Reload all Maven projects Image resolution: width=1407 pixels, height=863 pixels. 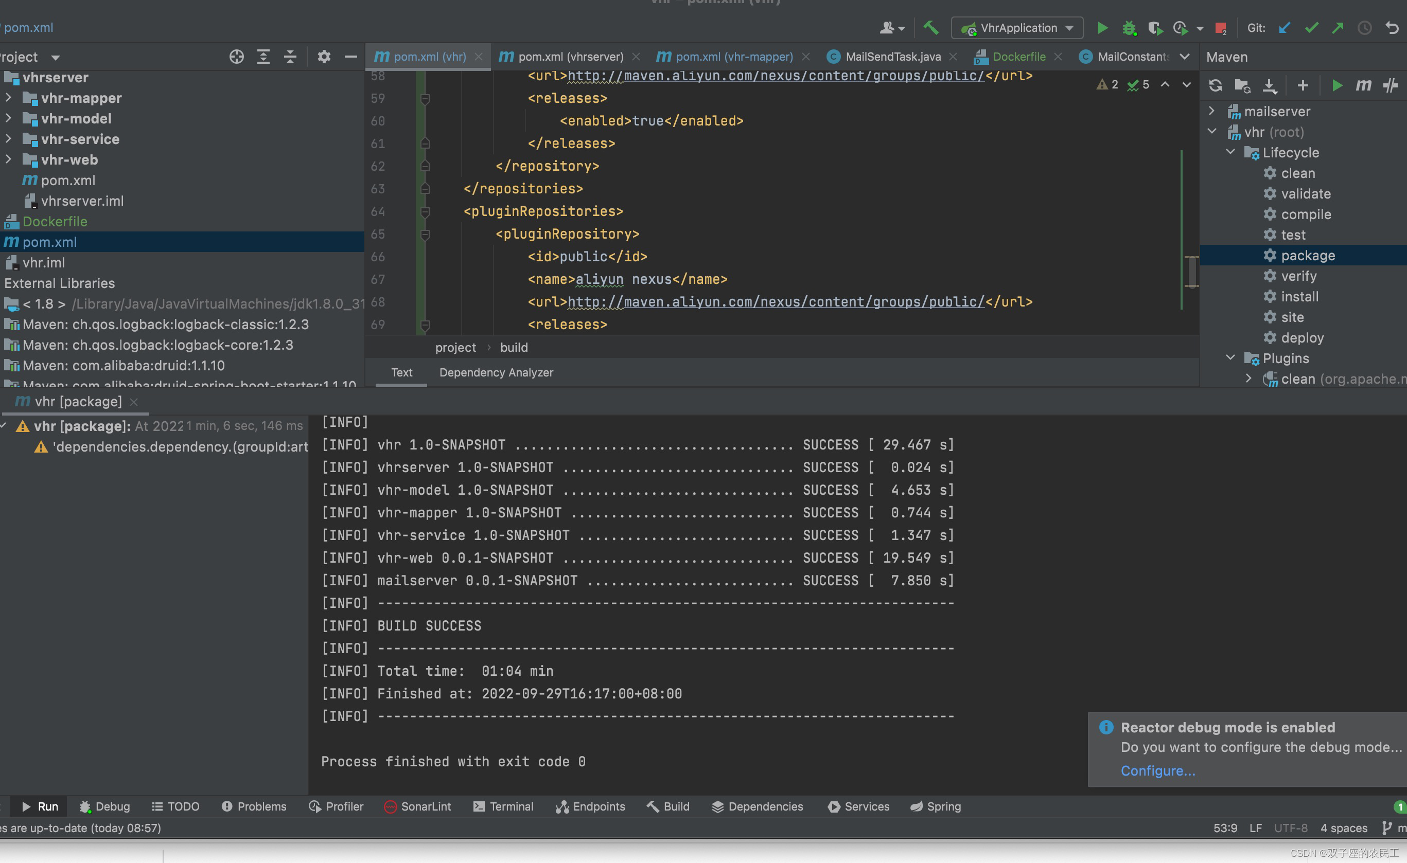coord(1215,85)
